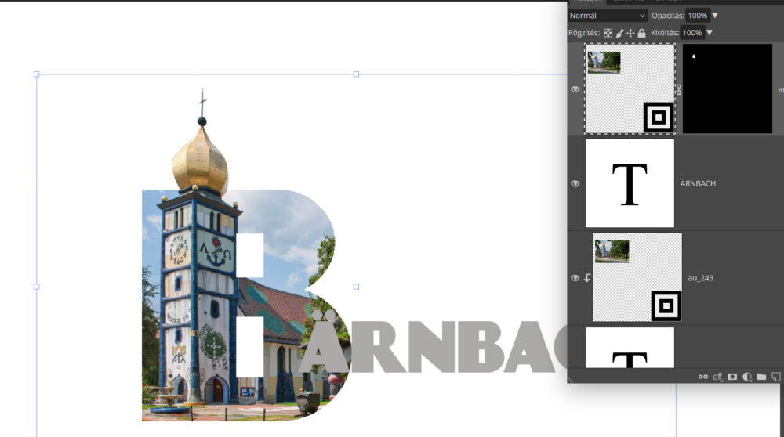Screen dimensions: 784x437
Task: Click the transform handle right of the B
Action: pyautogui.click(x=356, y=287)
